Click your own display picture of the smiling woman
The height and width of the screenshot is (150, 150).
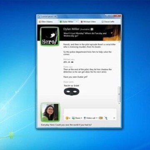pyautogui.click(x=50, y=112)
